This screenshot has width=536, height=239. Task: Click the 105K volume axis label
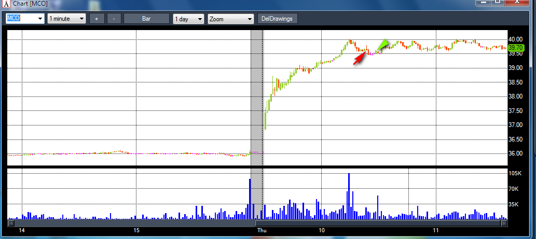[x=515, y=174]
